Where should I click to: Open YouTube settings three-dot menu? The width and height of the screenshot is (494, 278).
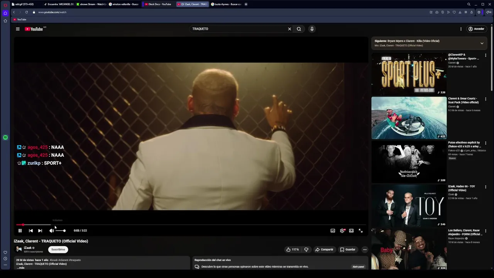point(461,29)
